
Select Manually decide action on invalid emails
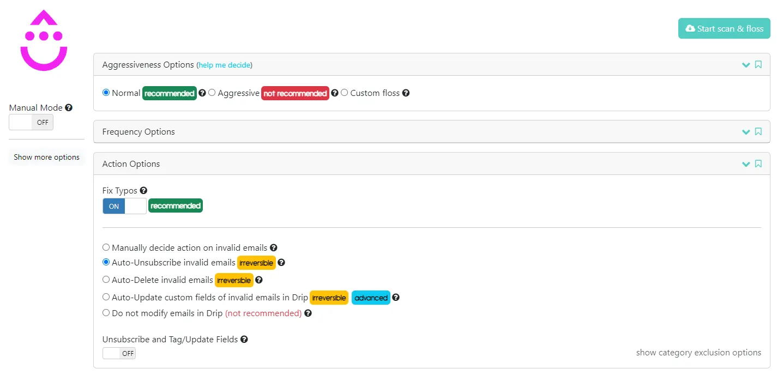[106, 247]
